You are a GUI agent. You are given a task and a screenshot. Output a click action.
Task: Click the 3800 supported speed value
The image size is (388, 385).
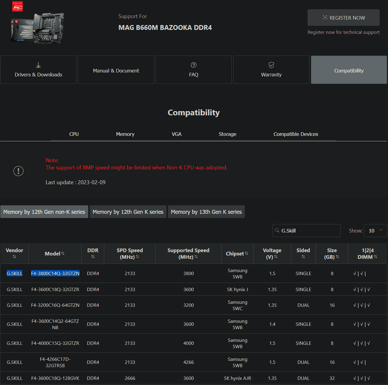189,273
